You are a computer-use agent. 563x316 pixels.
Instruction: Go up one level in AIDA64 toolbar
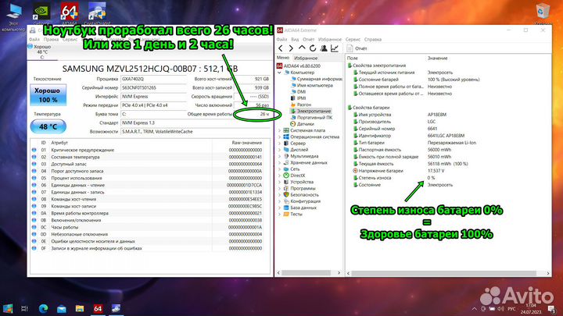pyautogui.click(x=302, y=48)
